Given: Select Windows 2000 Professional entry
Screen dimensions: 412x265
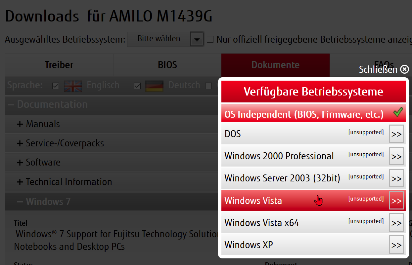Looking at the screenshot, I should tap(313, 156).
